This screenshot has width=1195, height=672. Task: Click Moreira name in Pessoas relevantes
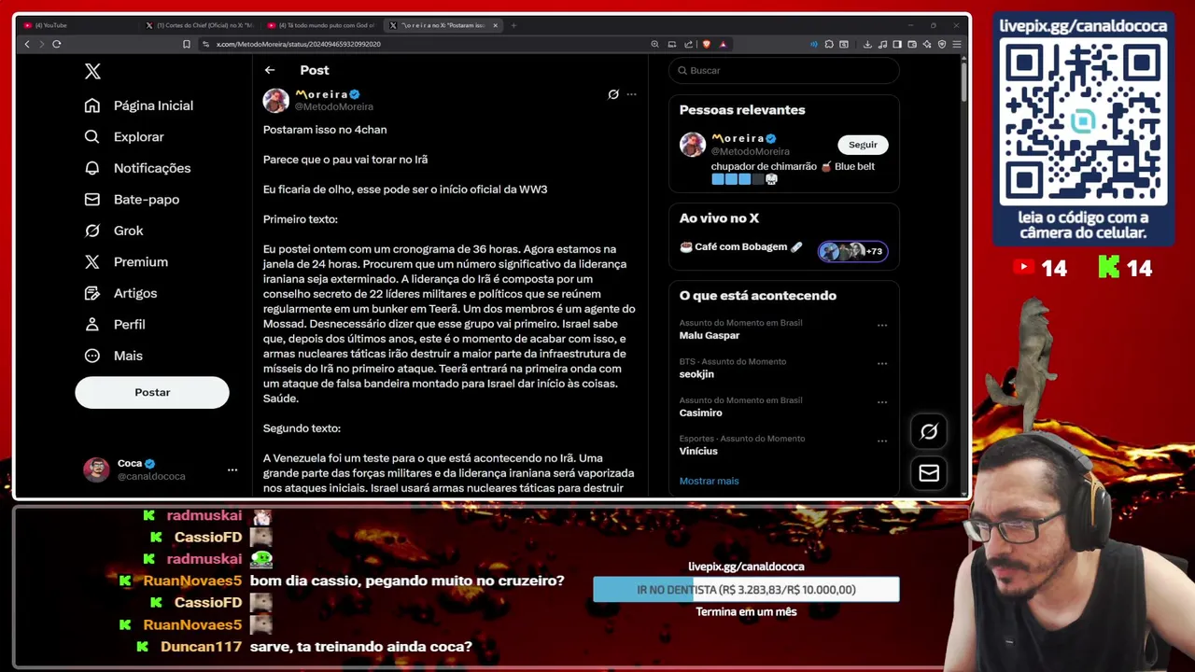tap(738, 138)
